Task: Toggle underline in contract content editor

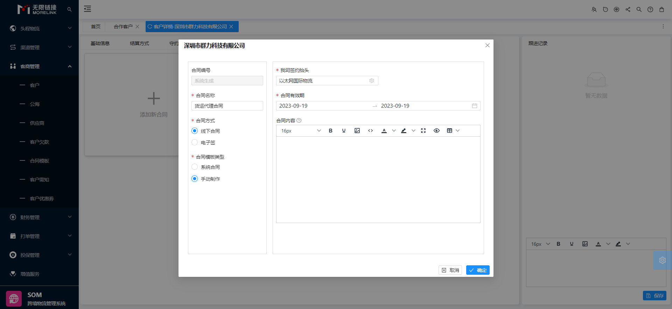Action: 344,131
